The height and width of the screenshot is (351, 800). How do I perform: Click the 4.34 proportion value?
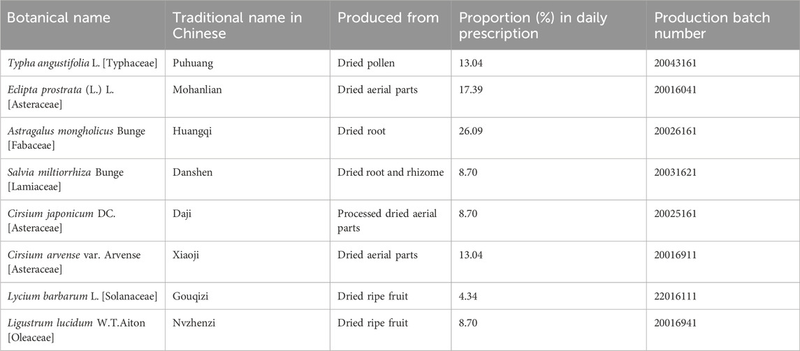click(468, 297)
